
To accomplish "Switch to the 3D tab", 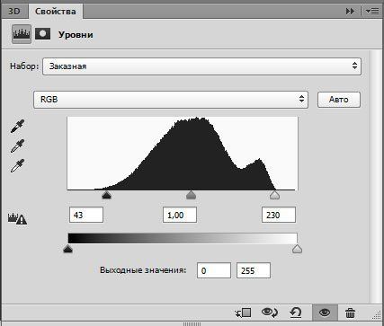I will click(13, 12).
